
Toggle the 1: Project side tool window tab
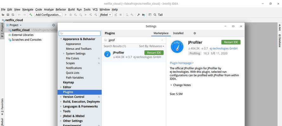(x=2, y=30)
